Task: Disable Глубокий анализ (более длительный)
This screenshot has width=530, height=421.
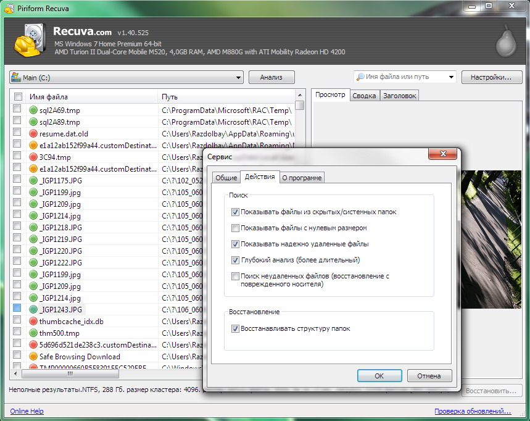Action: click(235, 260)
